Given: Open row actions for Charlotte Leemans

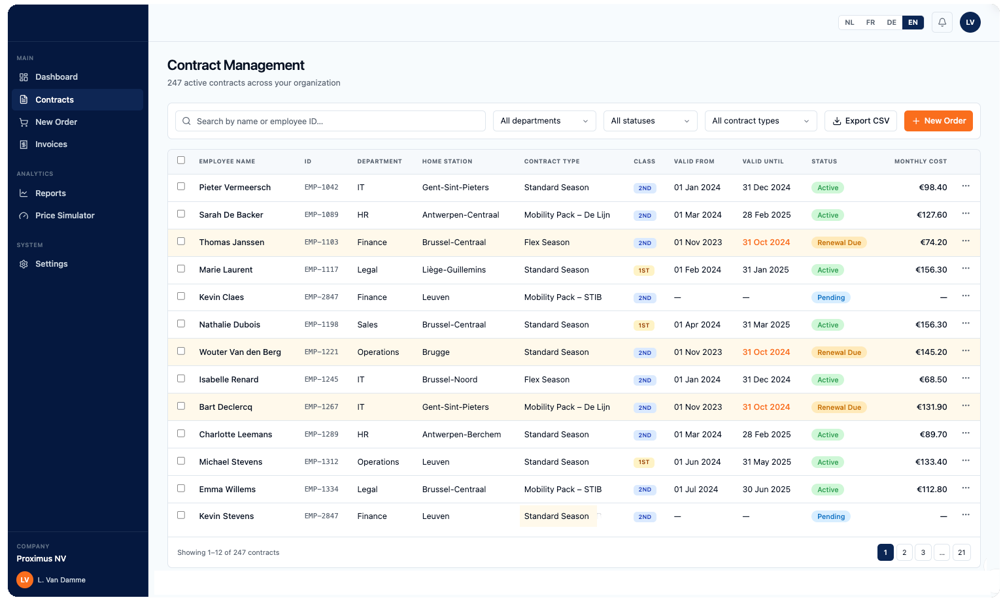Looking at the screenshot, I should (x=965, y=433).
